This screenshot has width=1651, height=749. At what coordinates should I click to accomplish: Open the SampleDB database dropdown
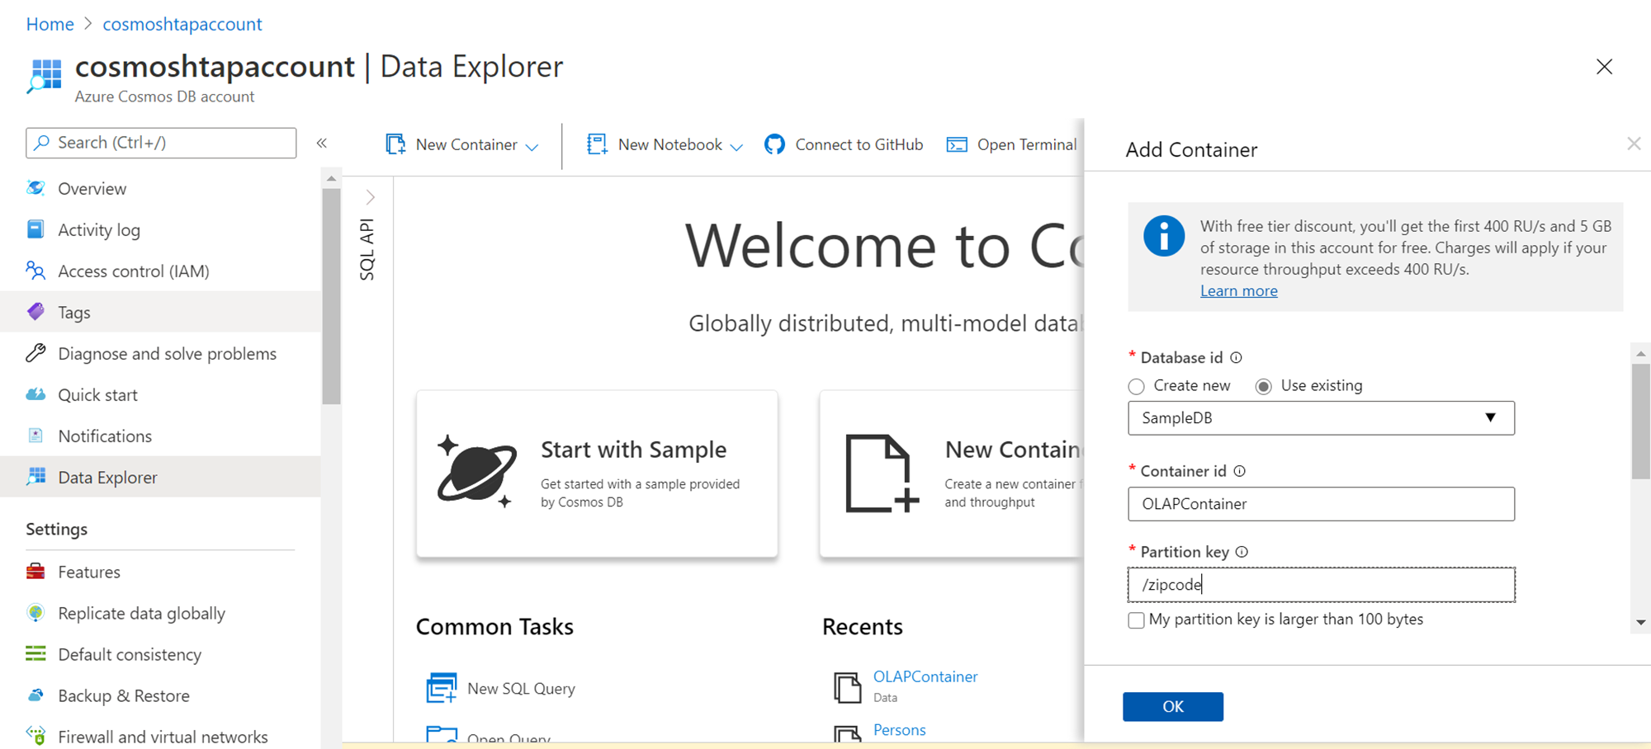point(1321,418)
